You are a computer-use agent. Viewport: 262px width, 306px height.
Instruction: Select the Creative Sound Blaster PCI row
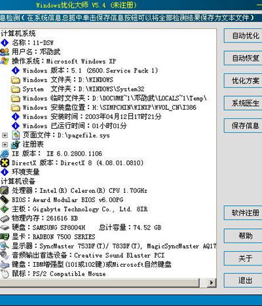(x=88, y=255)
